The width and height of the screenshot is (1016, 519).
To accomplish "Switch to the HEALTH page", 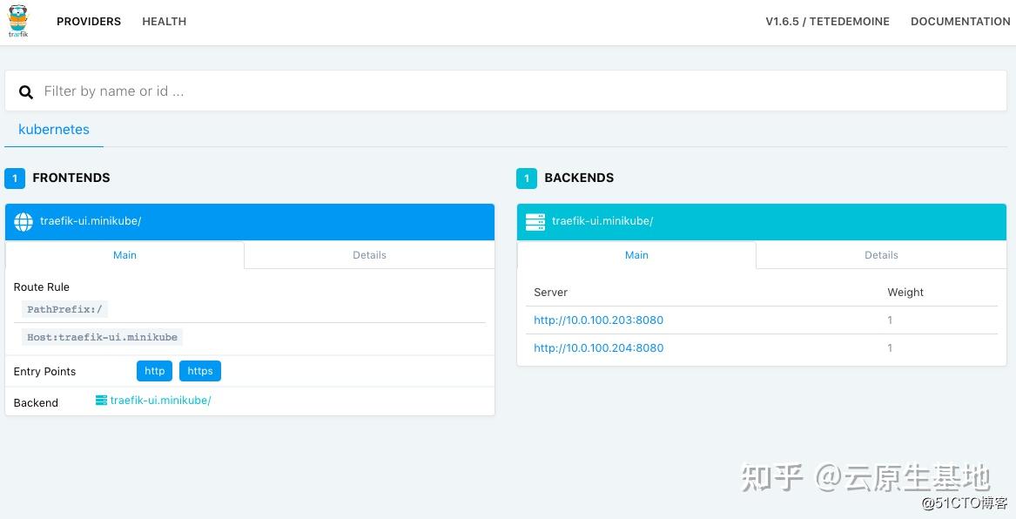I will [164, 21].
